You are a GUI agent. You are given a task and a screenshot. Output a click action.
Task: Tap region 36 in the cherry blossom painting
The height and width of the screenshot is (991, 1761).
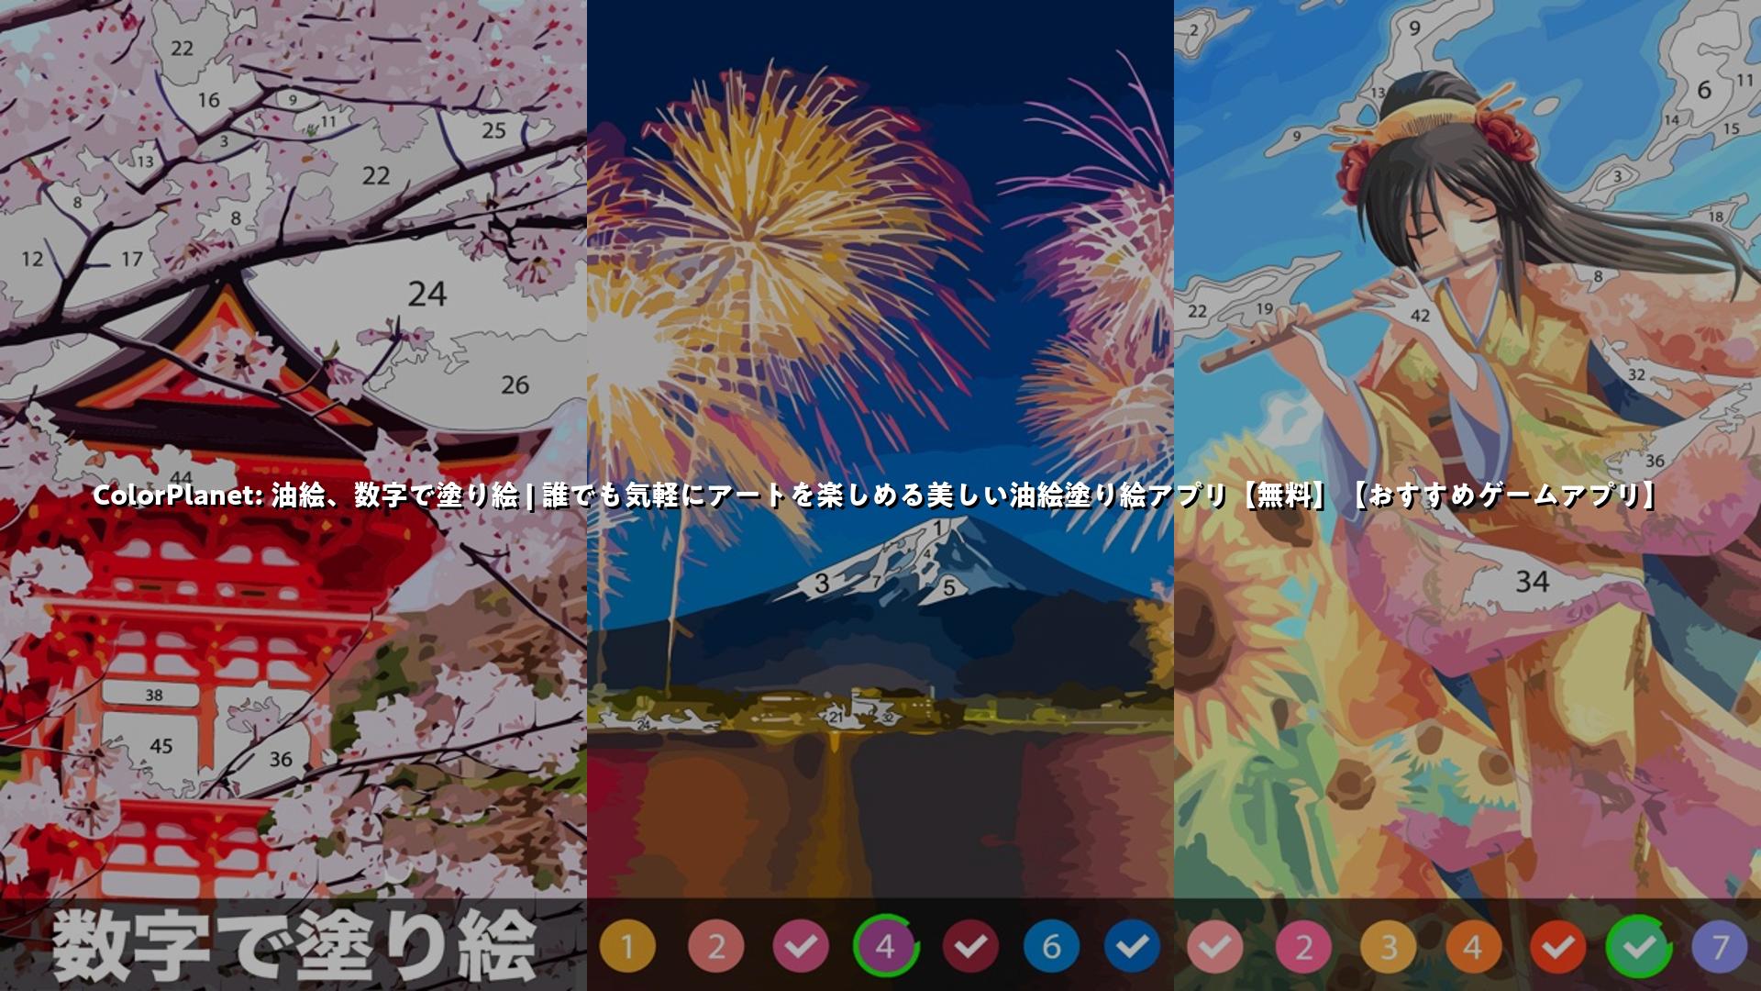click(281, 759)
